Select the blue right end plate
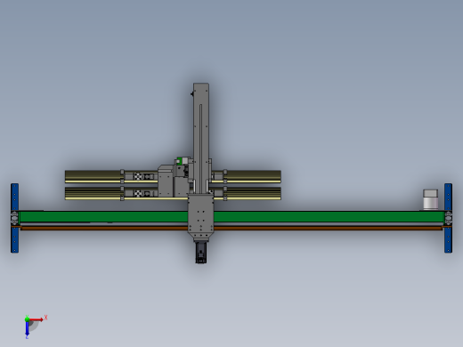Image resolution: width=463 pixels, height=347 pixels. click(x=448, y=218)
